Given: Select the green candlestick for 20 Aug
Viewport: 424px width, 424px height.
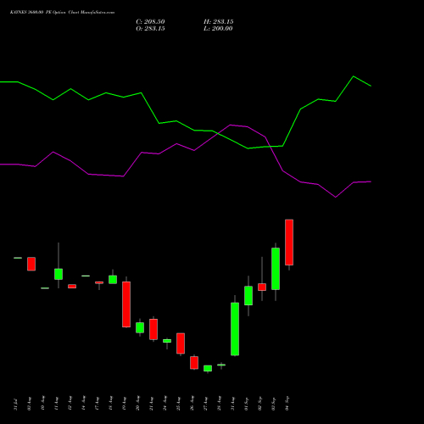Looking at the screenshot, I should pos(140,327).
